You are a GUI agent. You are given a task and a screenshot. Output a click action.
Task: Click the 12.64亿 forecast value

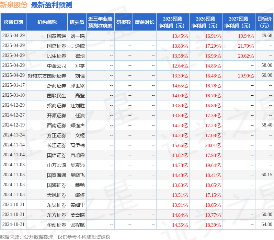point(180,66)
